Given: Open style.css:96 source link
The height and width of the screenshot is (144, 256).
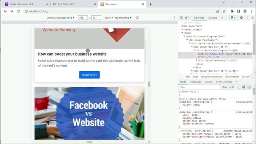Looking at the screenshot, I should [x=244, y=102].
